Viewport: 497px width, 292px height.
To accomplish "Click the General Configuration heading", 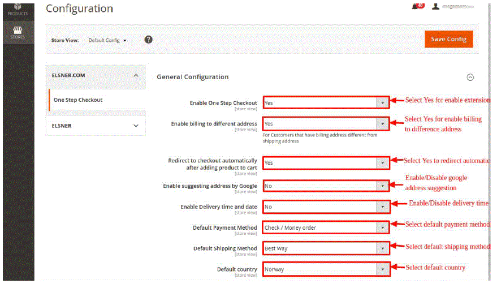I will point(192,77).
